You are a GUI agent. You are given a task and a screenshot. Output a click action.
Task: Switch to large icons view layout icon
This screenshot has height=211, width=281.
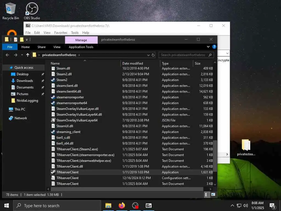(x=213, y=195)
